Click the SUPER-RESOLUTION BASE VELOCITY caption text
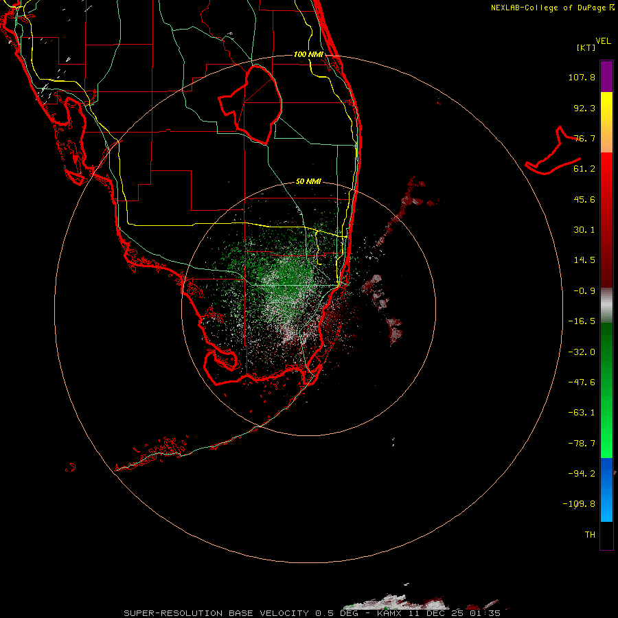618x618 pixels. pos(216,613)
